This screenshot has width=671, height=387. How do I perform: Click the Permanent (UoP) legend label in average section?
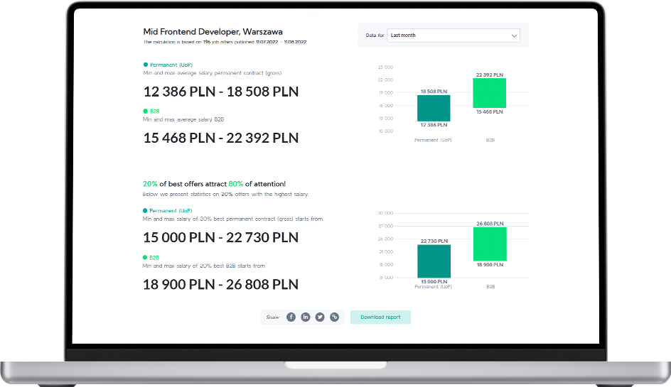[171, 65]
